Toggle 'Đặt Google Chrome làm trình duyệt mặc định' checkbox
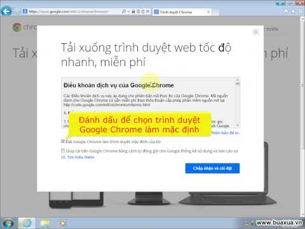 [63, 141]
